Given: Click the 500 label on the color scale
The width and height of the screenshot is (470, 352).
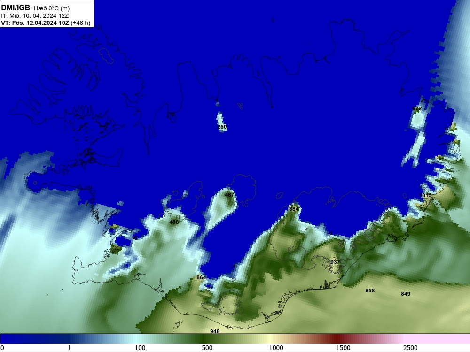Looking at the screenshot, I should [207, 348].
